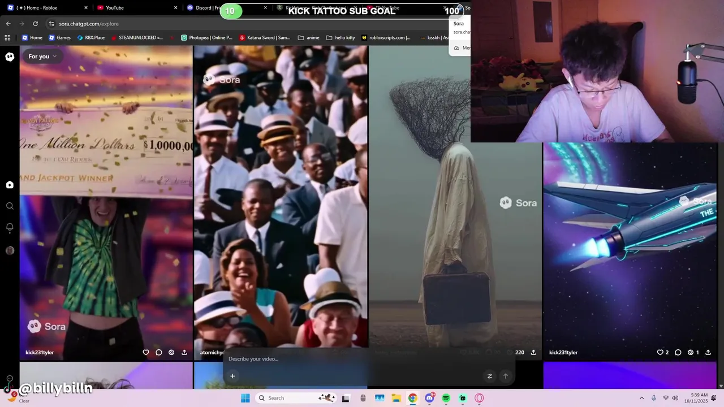Screen dimensions: 724x407
Task: Remix the jackpot winner video
Action: [171, 352]
